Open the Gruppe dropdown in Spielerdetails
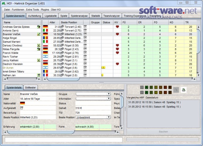The height and width of the screenshot is (146, 203). click(93, 94)
